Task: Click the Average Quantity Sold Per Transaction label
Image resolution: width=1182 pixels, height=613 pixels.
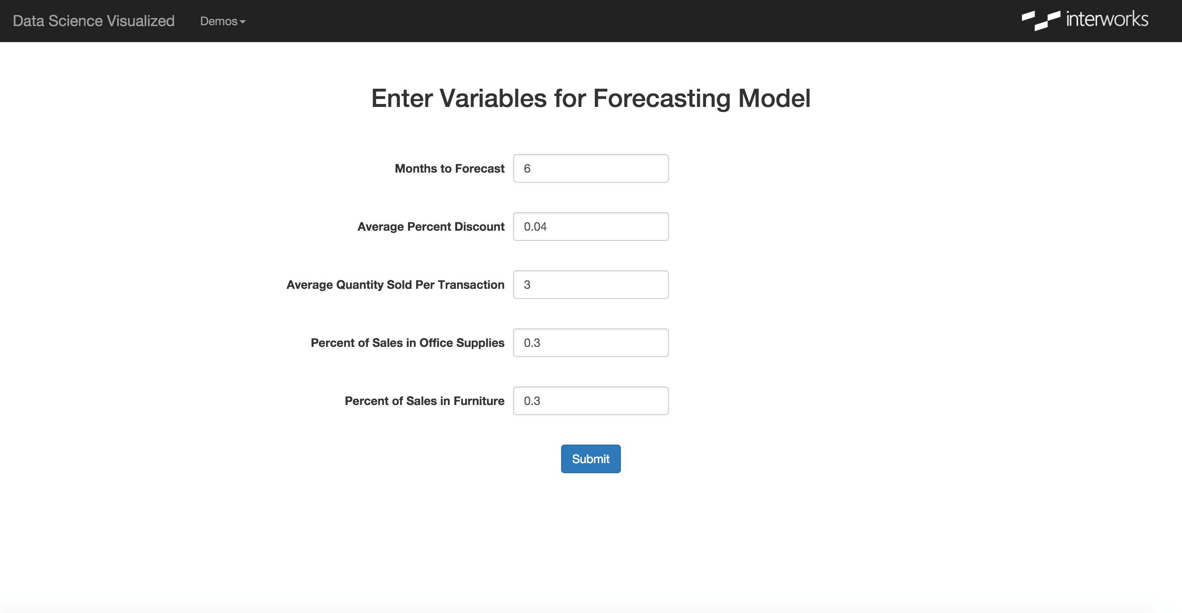Action: 395,285
